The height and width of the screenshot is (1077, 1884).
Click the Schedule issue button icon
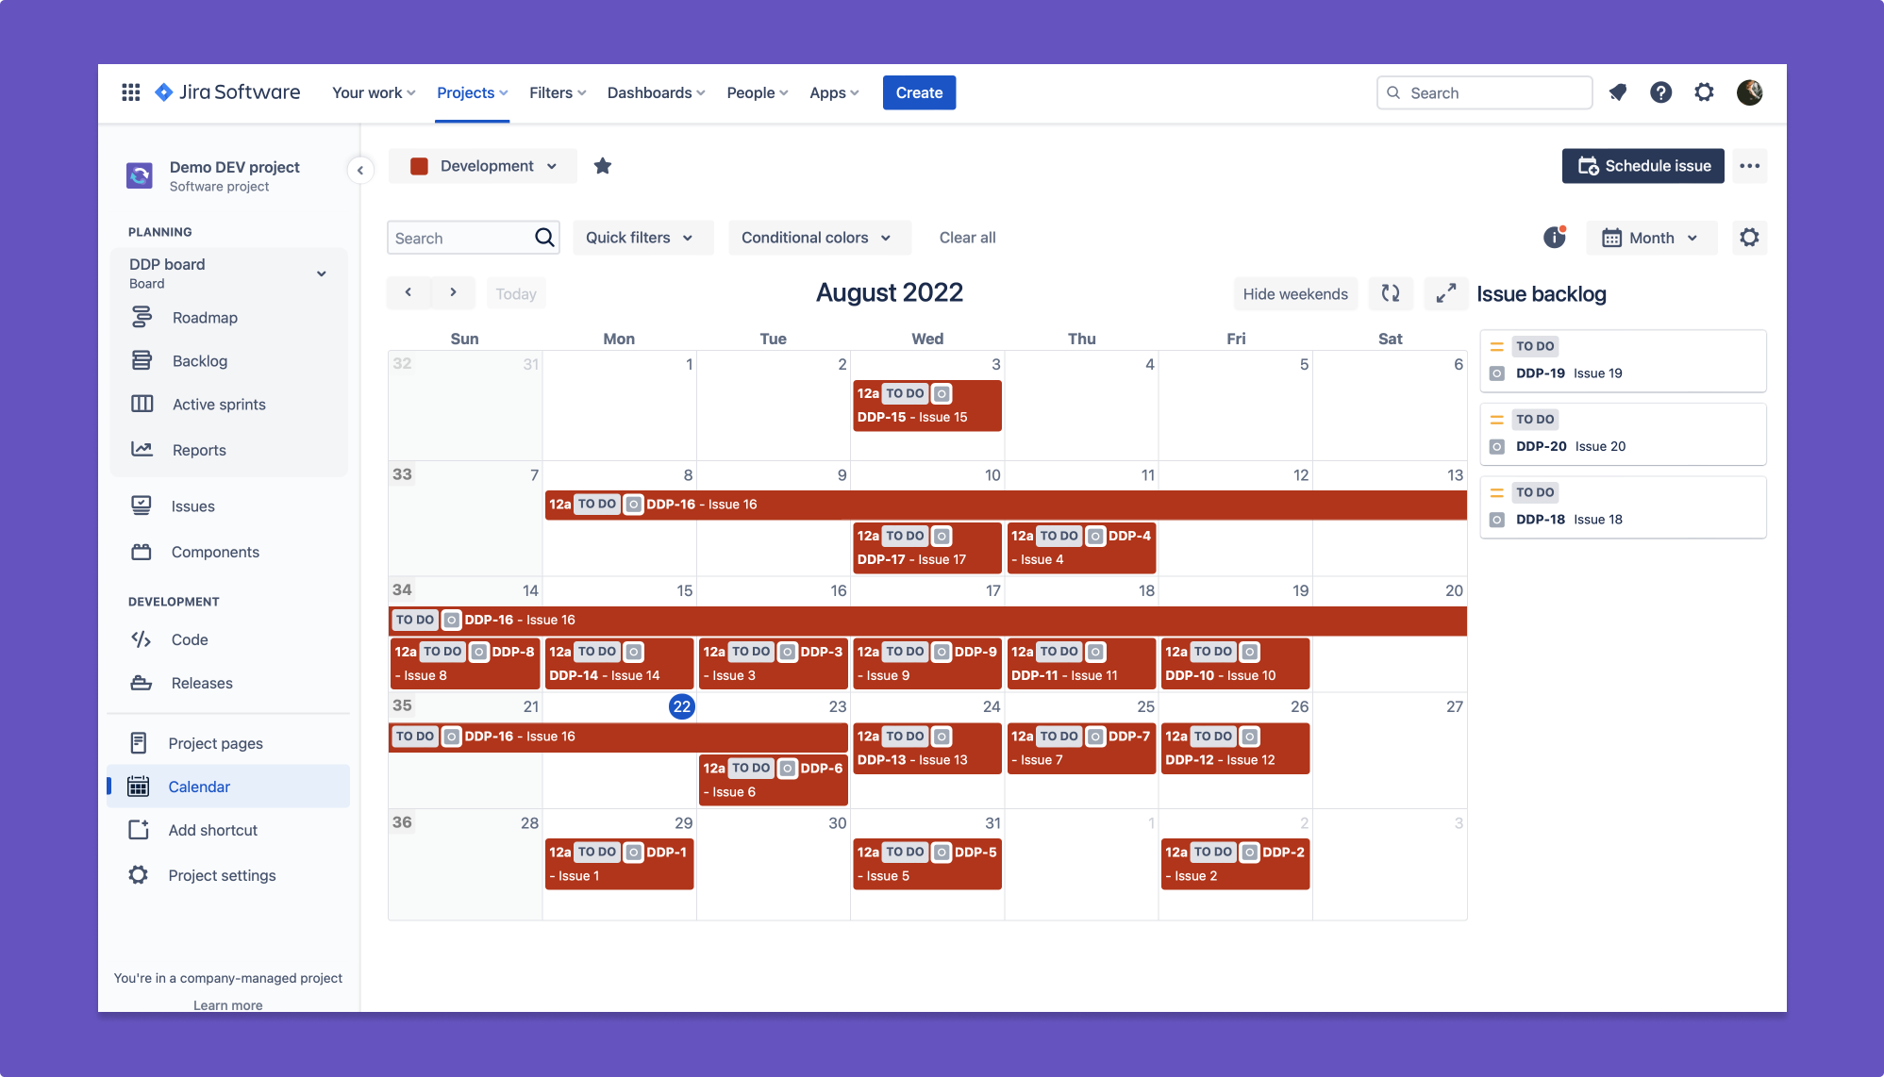tap(1588, 165)
